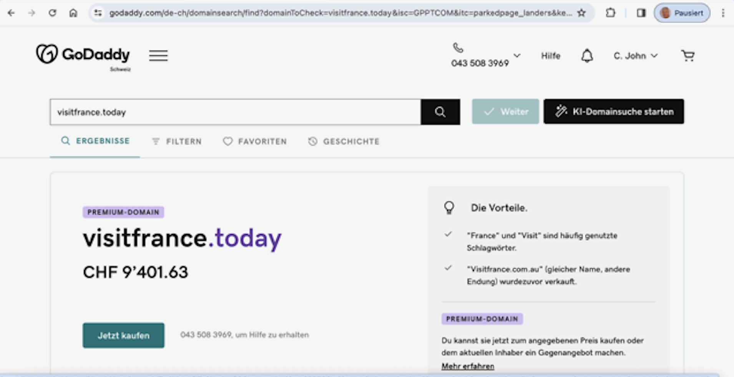The width and height of the screenshot is (734, 377).
Task: Click the benefit text about France and Visit keywords
Action: pos(542,241)
